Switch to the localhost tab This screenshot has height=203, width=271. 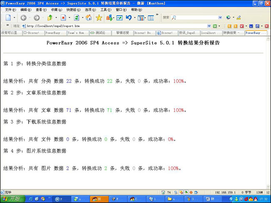pyautogui.click(x=211, y=33)
